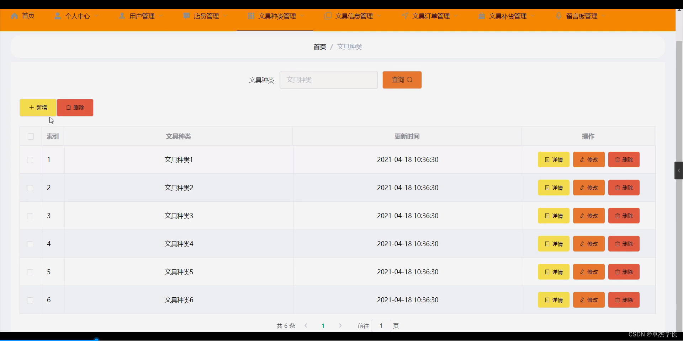
Task: Check the checkbox for row 文具种类4
Action: (x=30, y=244)
